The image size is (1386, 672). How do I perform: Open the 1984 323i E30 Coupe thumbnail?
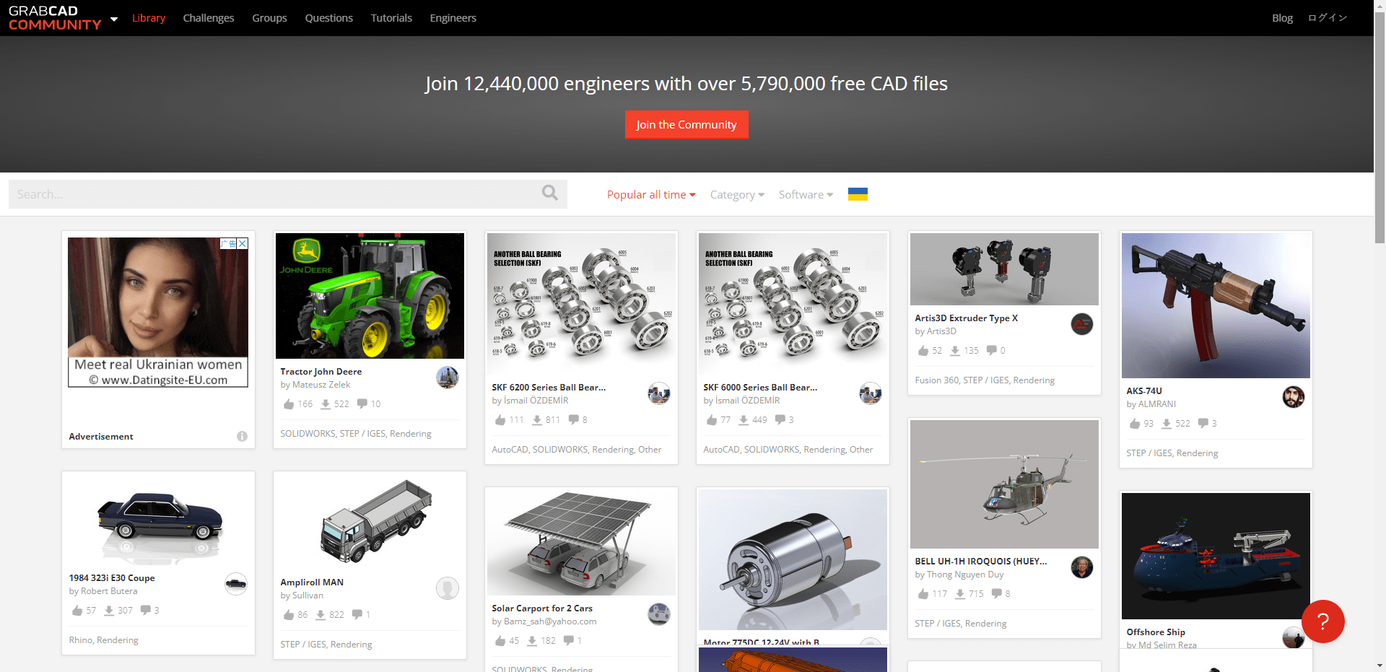coord(158,520)
